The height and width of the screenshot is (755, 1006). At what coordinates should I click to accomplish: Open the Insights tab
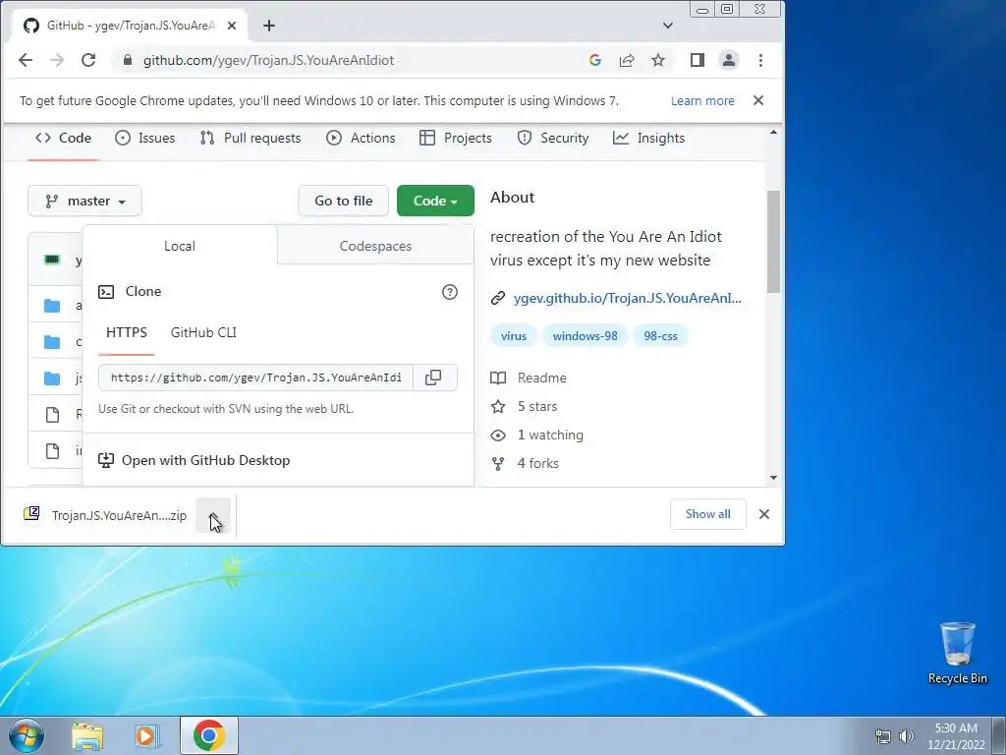click(x=648, y=138)
